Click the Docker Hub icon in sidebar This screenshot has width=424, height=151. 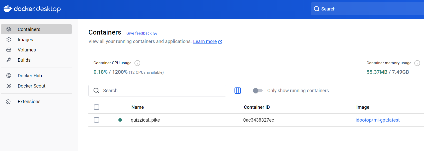point(9,75)
